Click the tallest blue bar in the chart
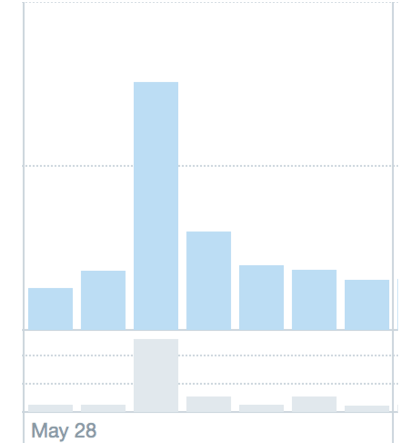This screenshot has width=412, height=443. click(156, 206)
